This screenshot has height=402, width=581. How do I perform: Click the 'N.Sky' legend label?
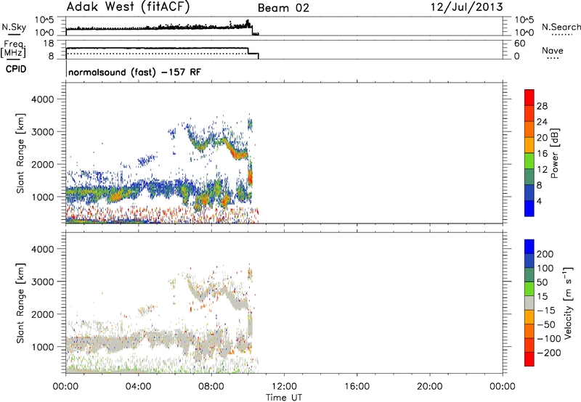pyautogui.click(x=14, y=27)
